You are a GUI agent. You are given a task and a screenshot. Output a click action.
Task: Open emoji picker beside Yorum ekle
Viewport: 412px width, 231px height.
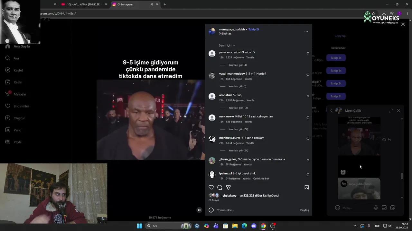pyautogui.click(x=211, y=210)
